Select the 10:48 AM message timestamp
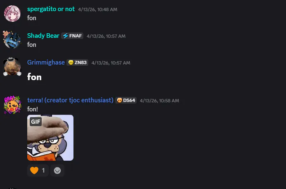Viewport: 286px width, 189px height. click(x=97, y=9)
